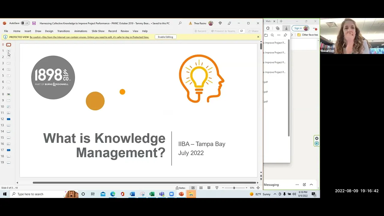Screen dimensions: 384x216
Task: Click the horizontal scrollbar below slide
Action: (145, 183)
